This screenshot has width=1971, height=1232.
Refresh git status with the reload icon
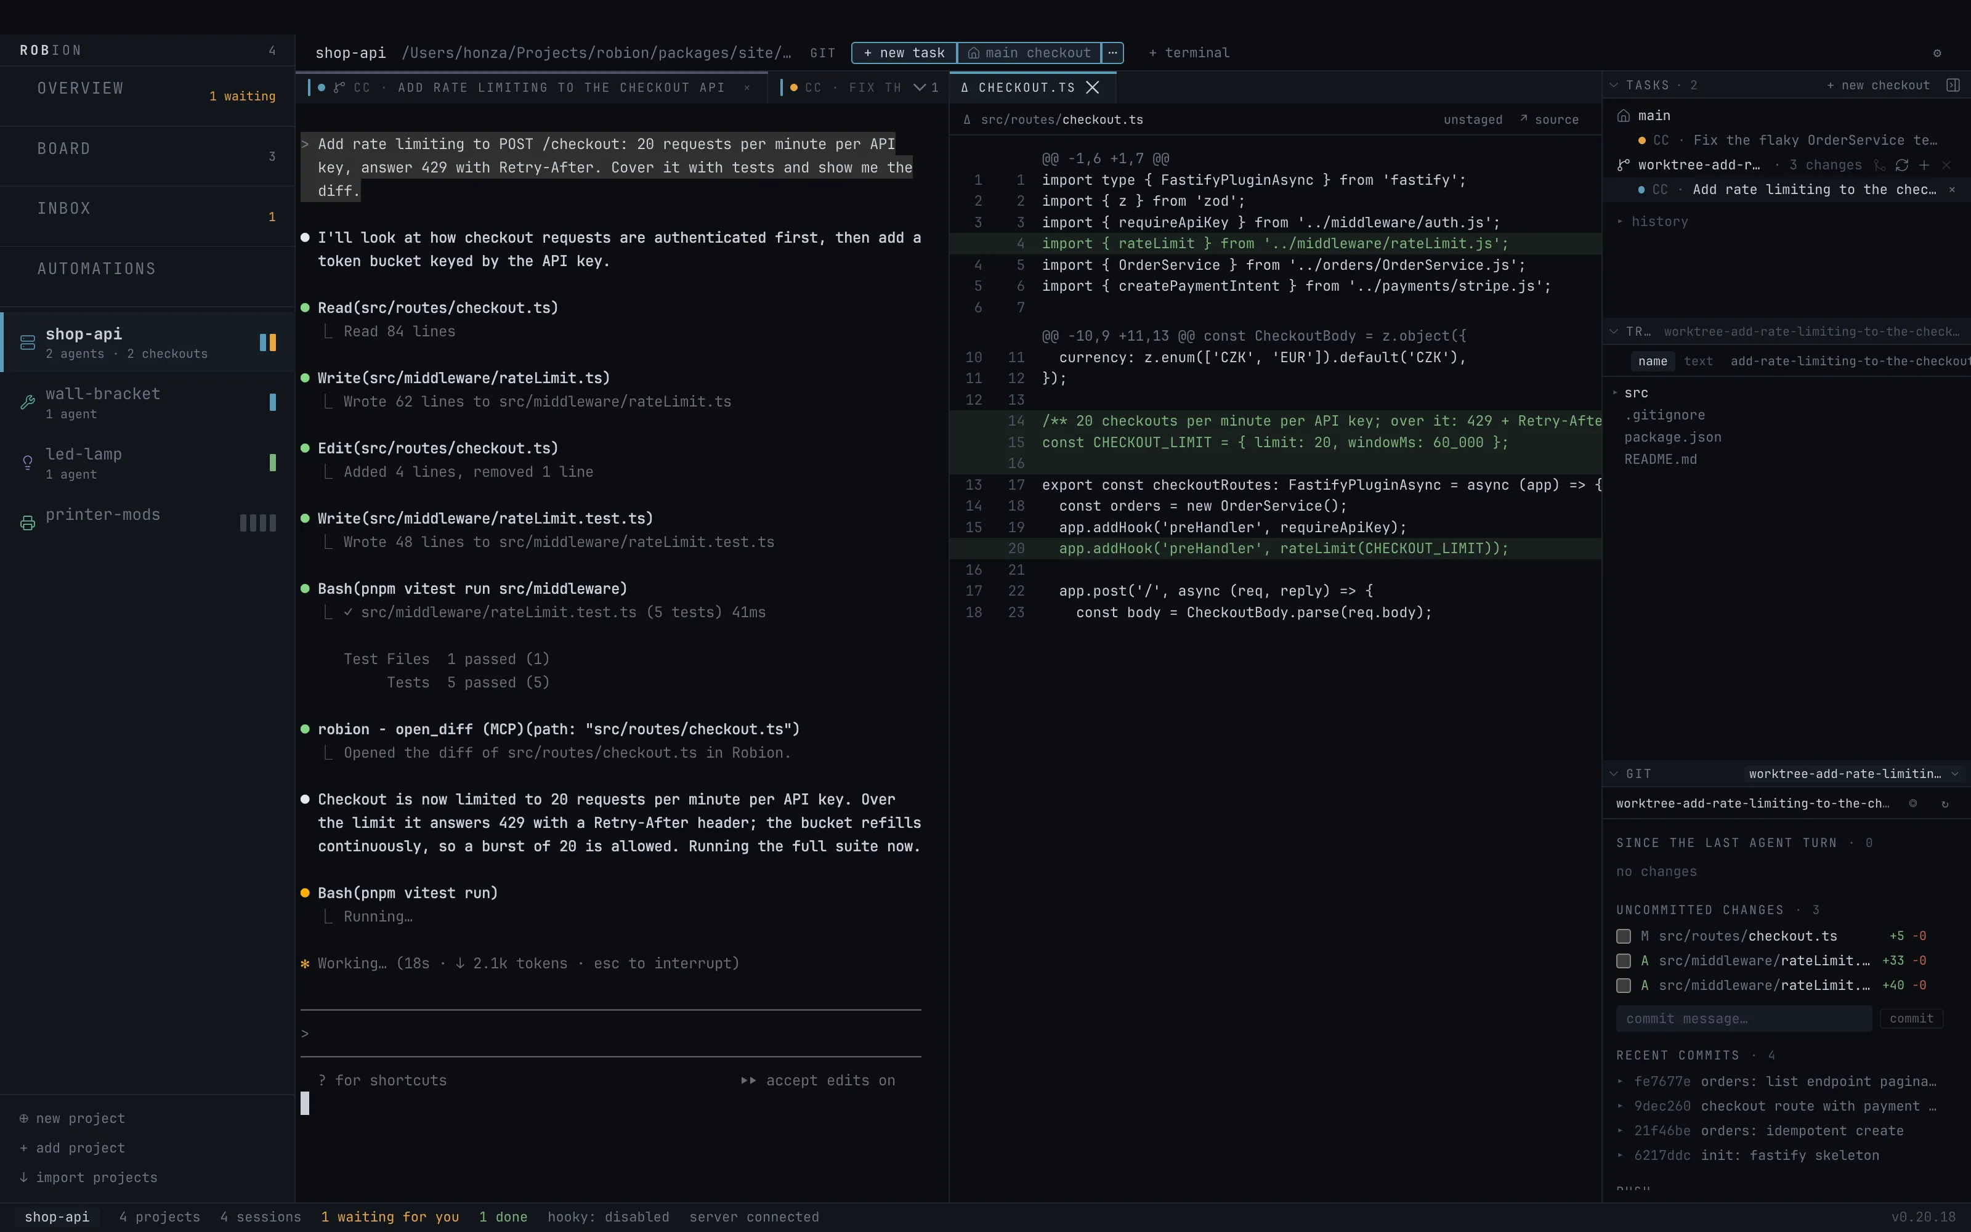tap(1945, 804)
